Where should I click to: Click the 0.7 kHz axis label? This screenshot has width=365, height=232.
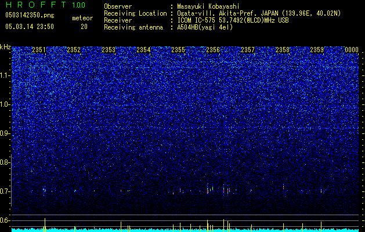click(4, 191)
